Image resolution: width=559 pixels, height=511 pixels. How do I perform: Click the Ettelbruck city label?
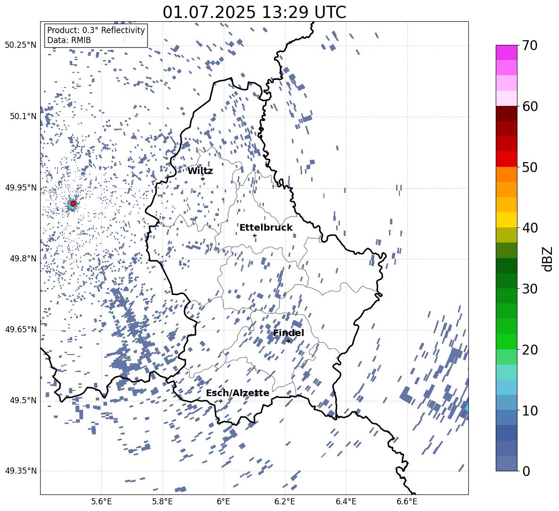pyautogui.click(x=266, y=228)
